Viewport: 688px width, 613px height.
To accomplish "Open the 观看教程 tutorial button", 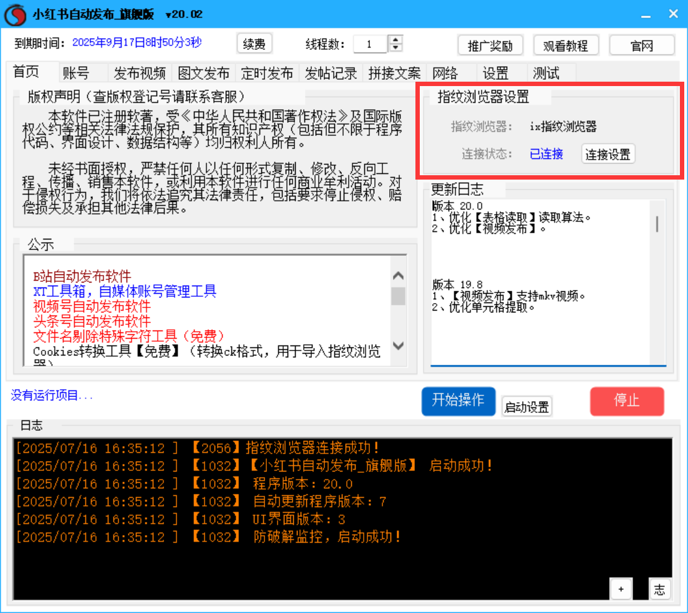I will pos(566,45).
